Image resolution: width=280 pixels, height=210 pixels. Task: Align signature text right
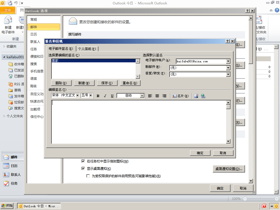click(x=164, y=96)
